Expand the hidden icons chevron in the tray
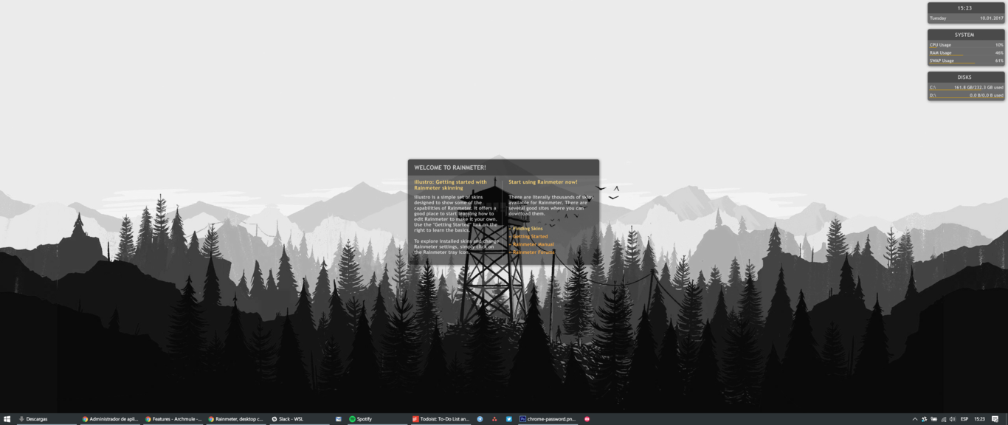 (915, 419)
